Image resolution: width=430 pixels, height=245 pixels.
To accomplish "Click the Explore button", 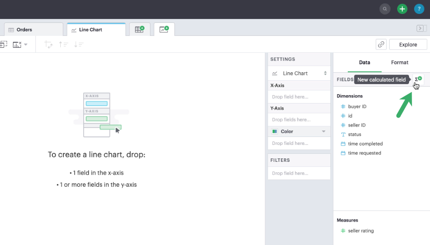I will click(408, 44).
